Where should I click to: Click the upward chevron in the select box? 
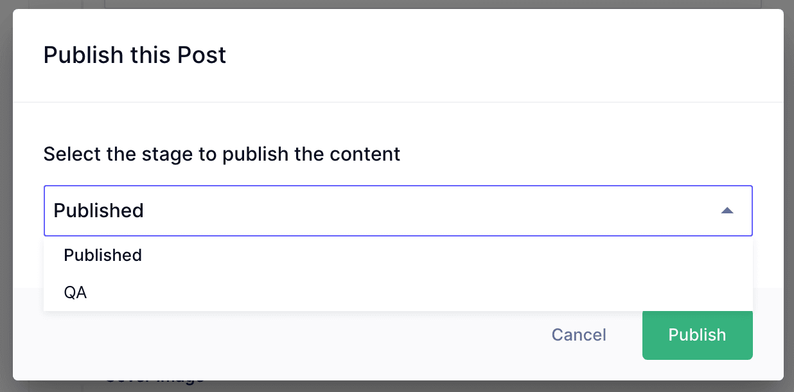point(727,210)
